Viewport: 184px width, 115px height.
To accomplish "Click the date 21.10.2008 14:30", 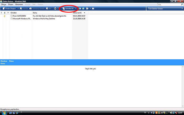I will click(x=79, y=19).
